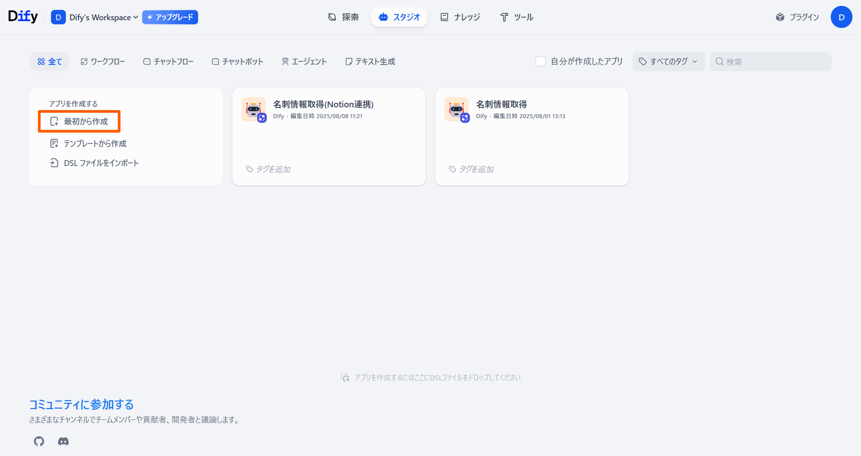
Task: Switch to the ワークフロー tab
Action: [x=102, y=61]
